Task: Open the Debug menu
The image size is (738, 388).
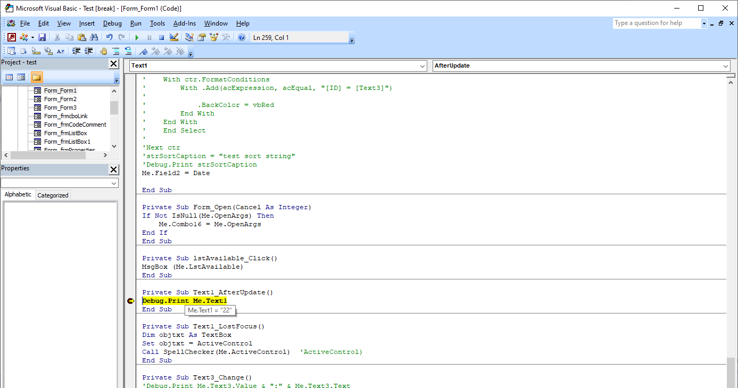Action: [112, 23]
